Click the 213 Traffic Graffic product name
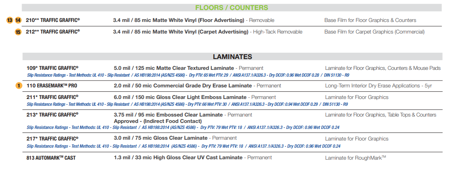 pyautogui.click(x=52, y=115)
